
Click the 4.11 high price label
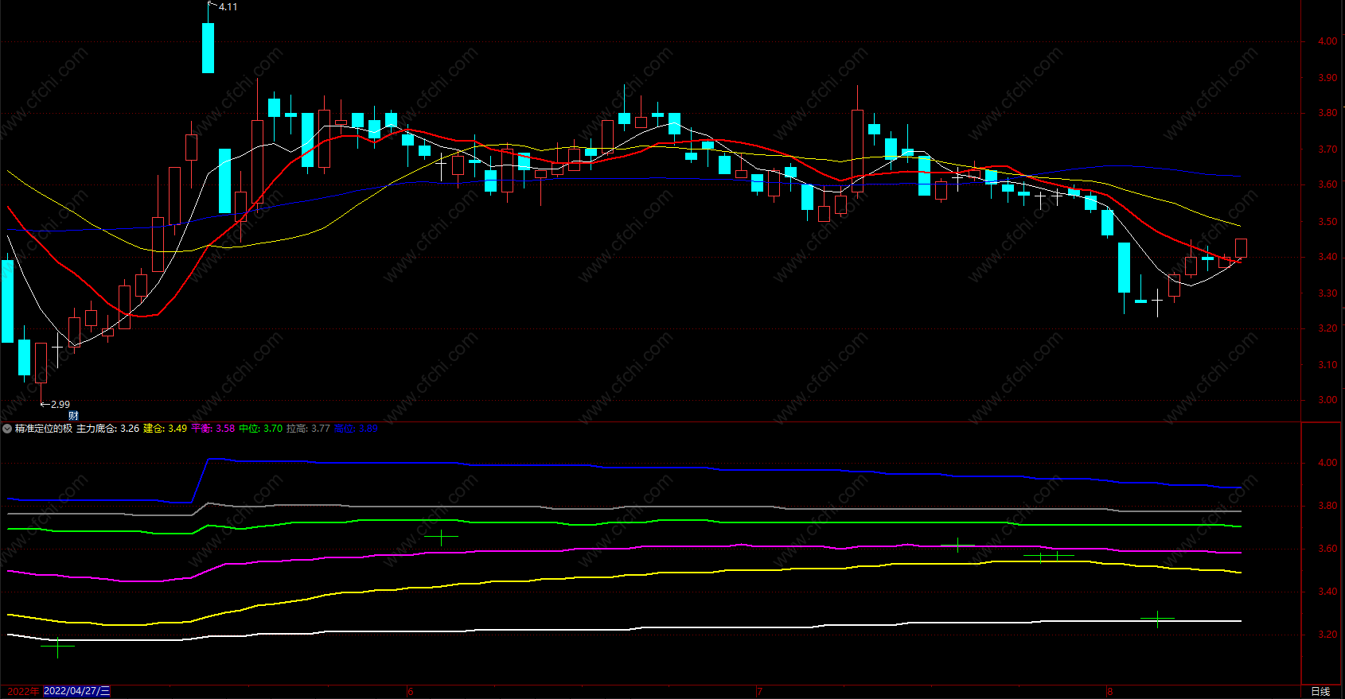(228, 7)
